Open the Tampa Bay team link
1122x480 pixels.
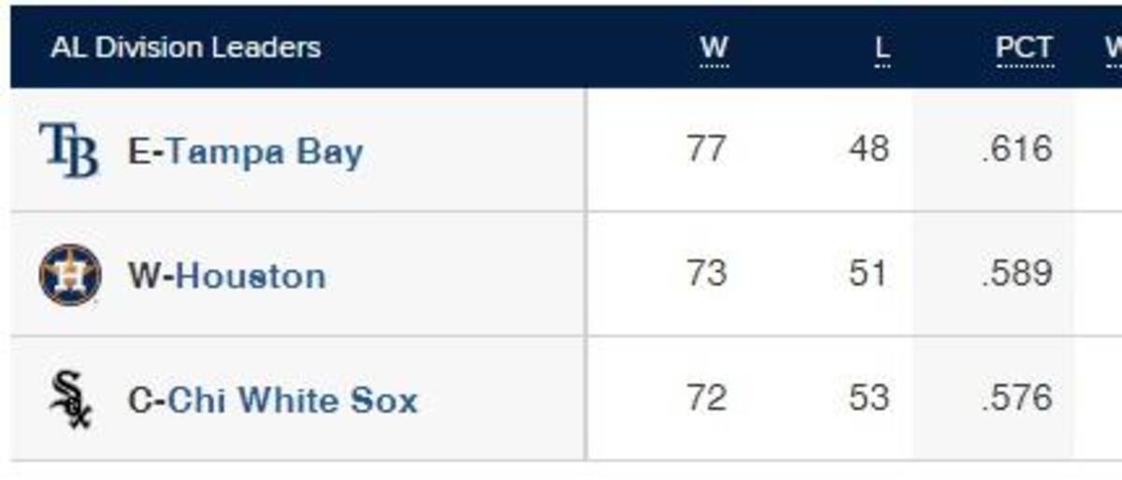pyautogui.click(x=265, y=151)
